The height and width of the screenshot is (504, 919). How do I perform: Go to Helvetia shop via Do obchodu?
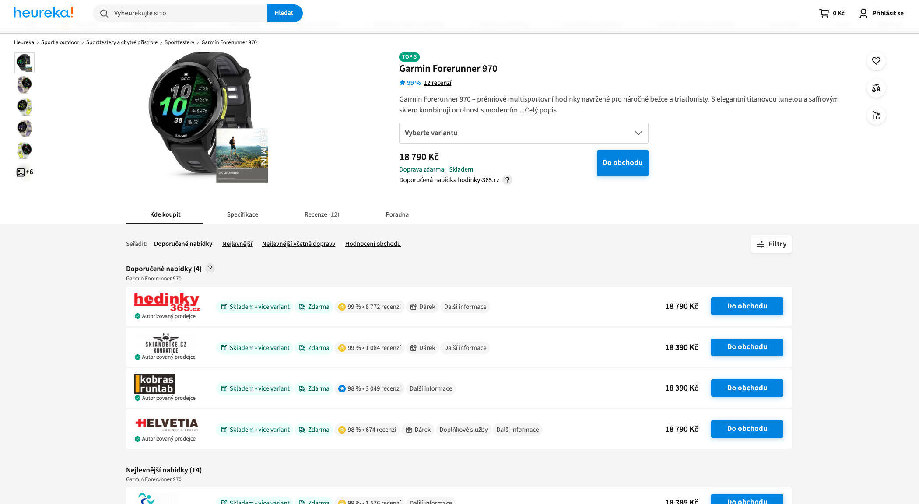[x=747, y=429]
